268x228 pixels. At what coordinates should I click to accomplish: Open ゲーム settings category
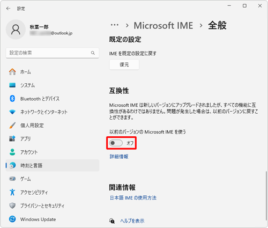tap(53, 179)
